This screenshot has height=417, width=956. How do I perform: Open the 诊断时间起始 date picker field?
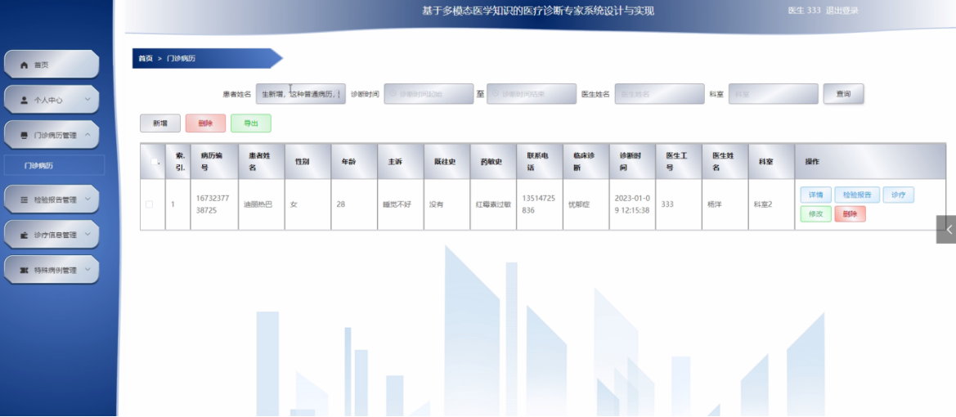click(429, 94)
